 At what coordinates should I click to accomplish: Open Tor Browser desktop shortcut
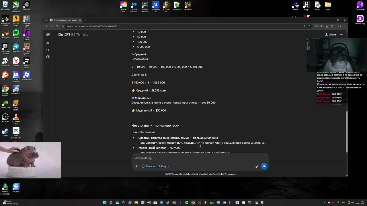(360, 6)
